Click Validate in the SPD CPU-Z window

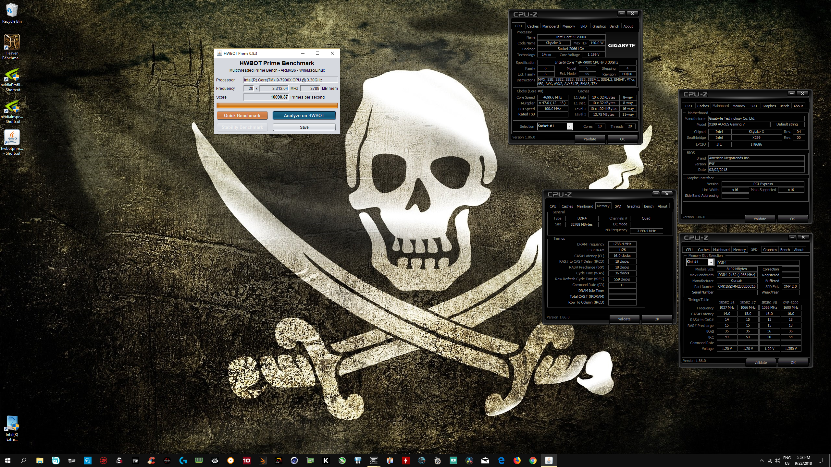760,363
